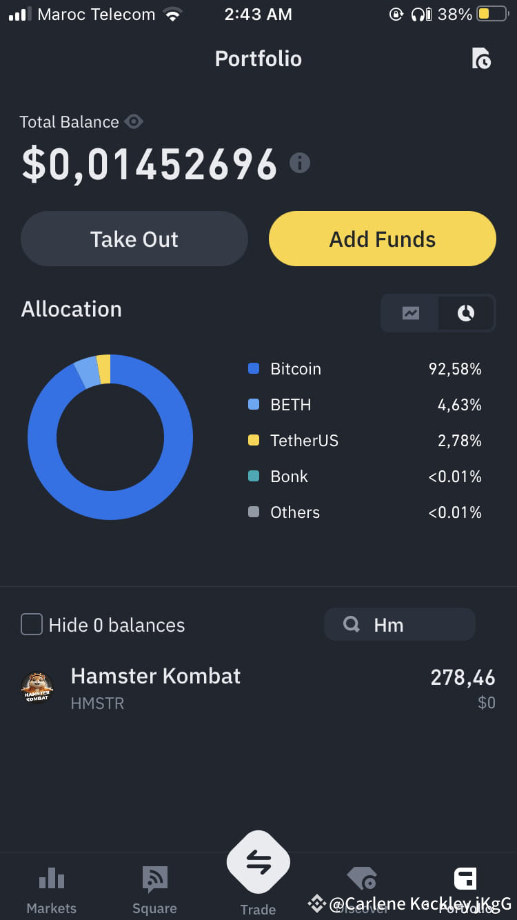Viewport: 517px width, 920px height.
Task: Select the BETH allocation row
Action: tap(365, 405)
